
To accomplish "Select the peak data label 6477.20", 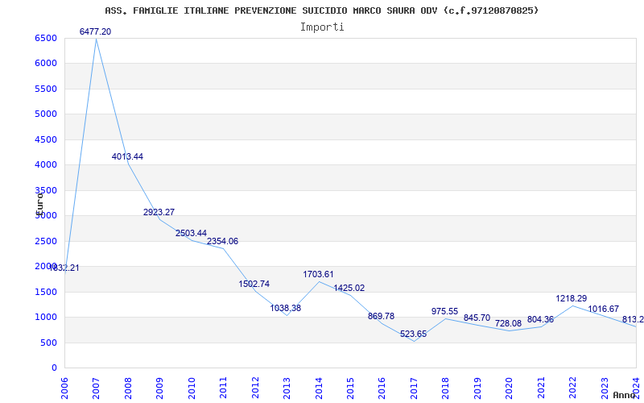I will tap(95, 31).
